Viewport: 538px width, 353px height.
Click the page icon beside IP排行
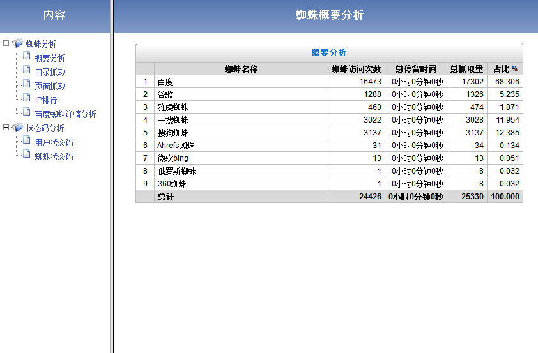(x=27, y=98)
